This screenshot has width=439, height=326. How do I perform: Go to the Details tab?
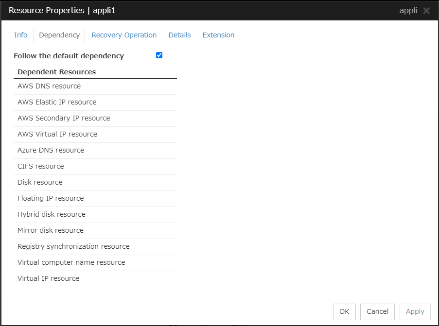pyautogui.click(x=179, y=35)
